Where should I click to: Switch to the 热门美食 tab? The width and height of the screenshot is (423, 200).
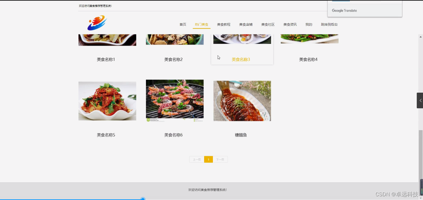[x=201, y=24]
